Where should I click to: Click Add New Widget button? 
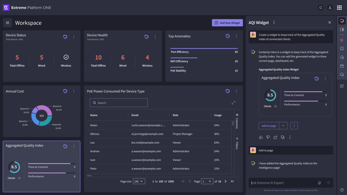click(227, 23)
